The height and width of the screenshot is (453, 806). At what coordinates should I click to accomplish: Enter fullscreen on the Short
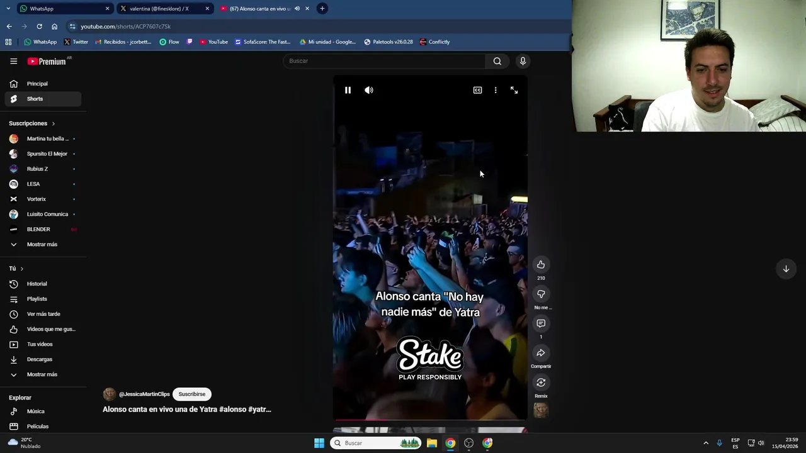(514, 90)
